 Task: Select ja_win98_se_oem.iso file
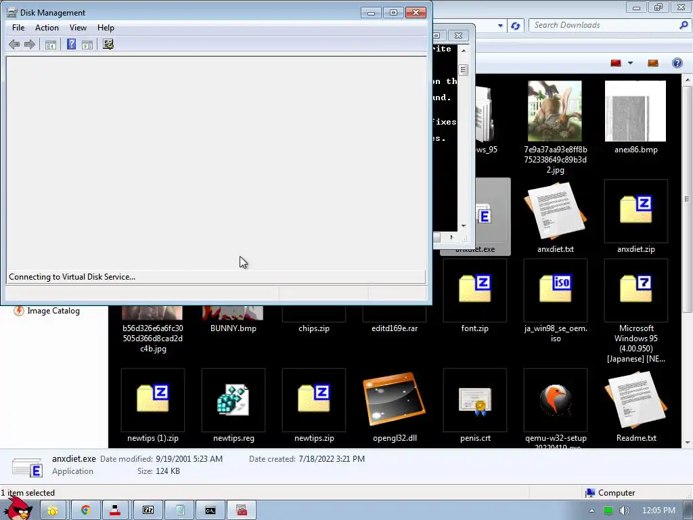click(555, 301)
